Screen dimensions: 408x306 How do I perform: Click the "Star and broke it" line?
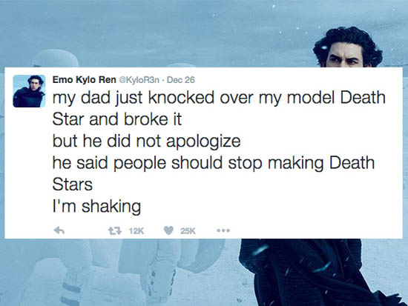pos(116,119)
